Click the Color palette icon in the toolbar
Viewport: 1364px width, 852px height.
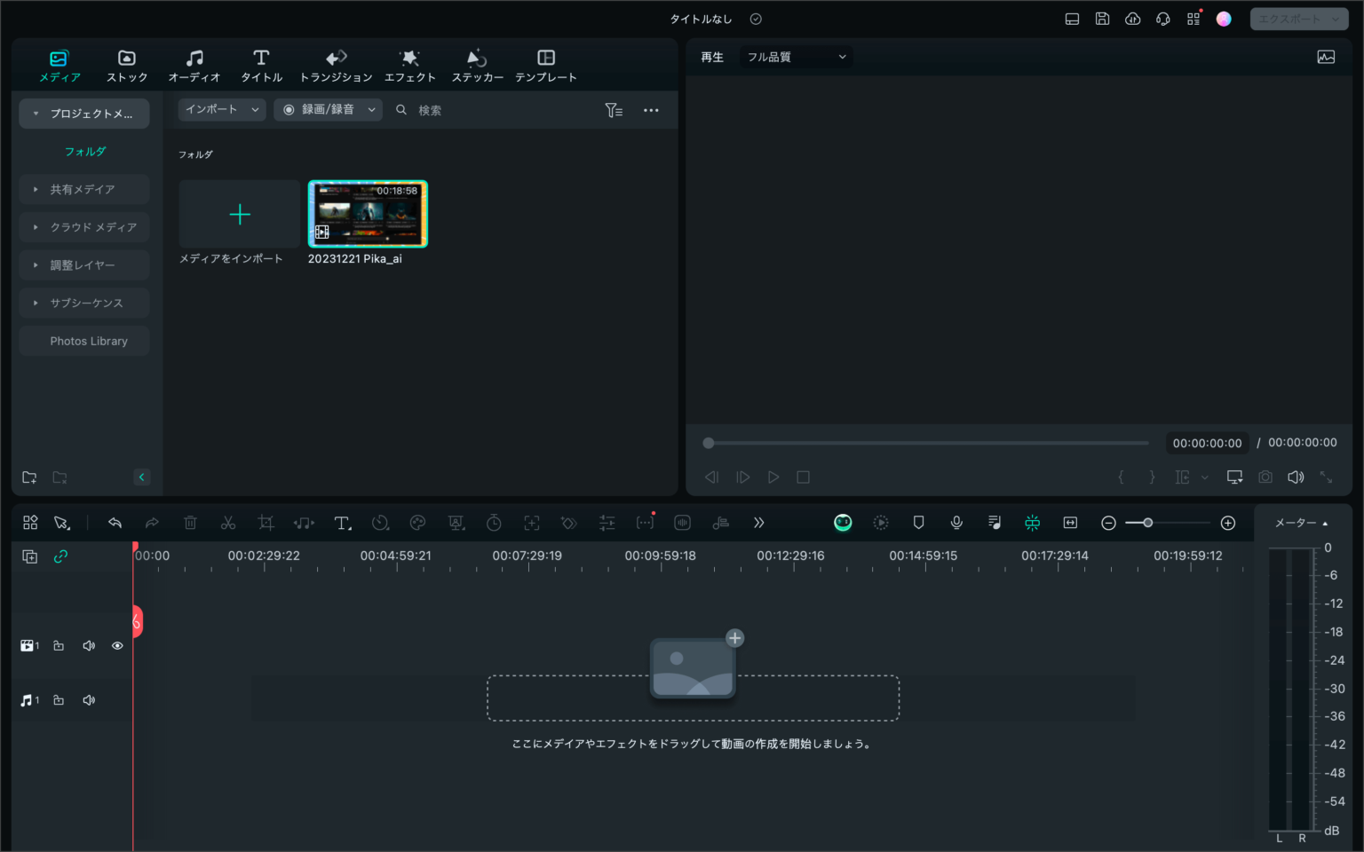coord(417,522)
